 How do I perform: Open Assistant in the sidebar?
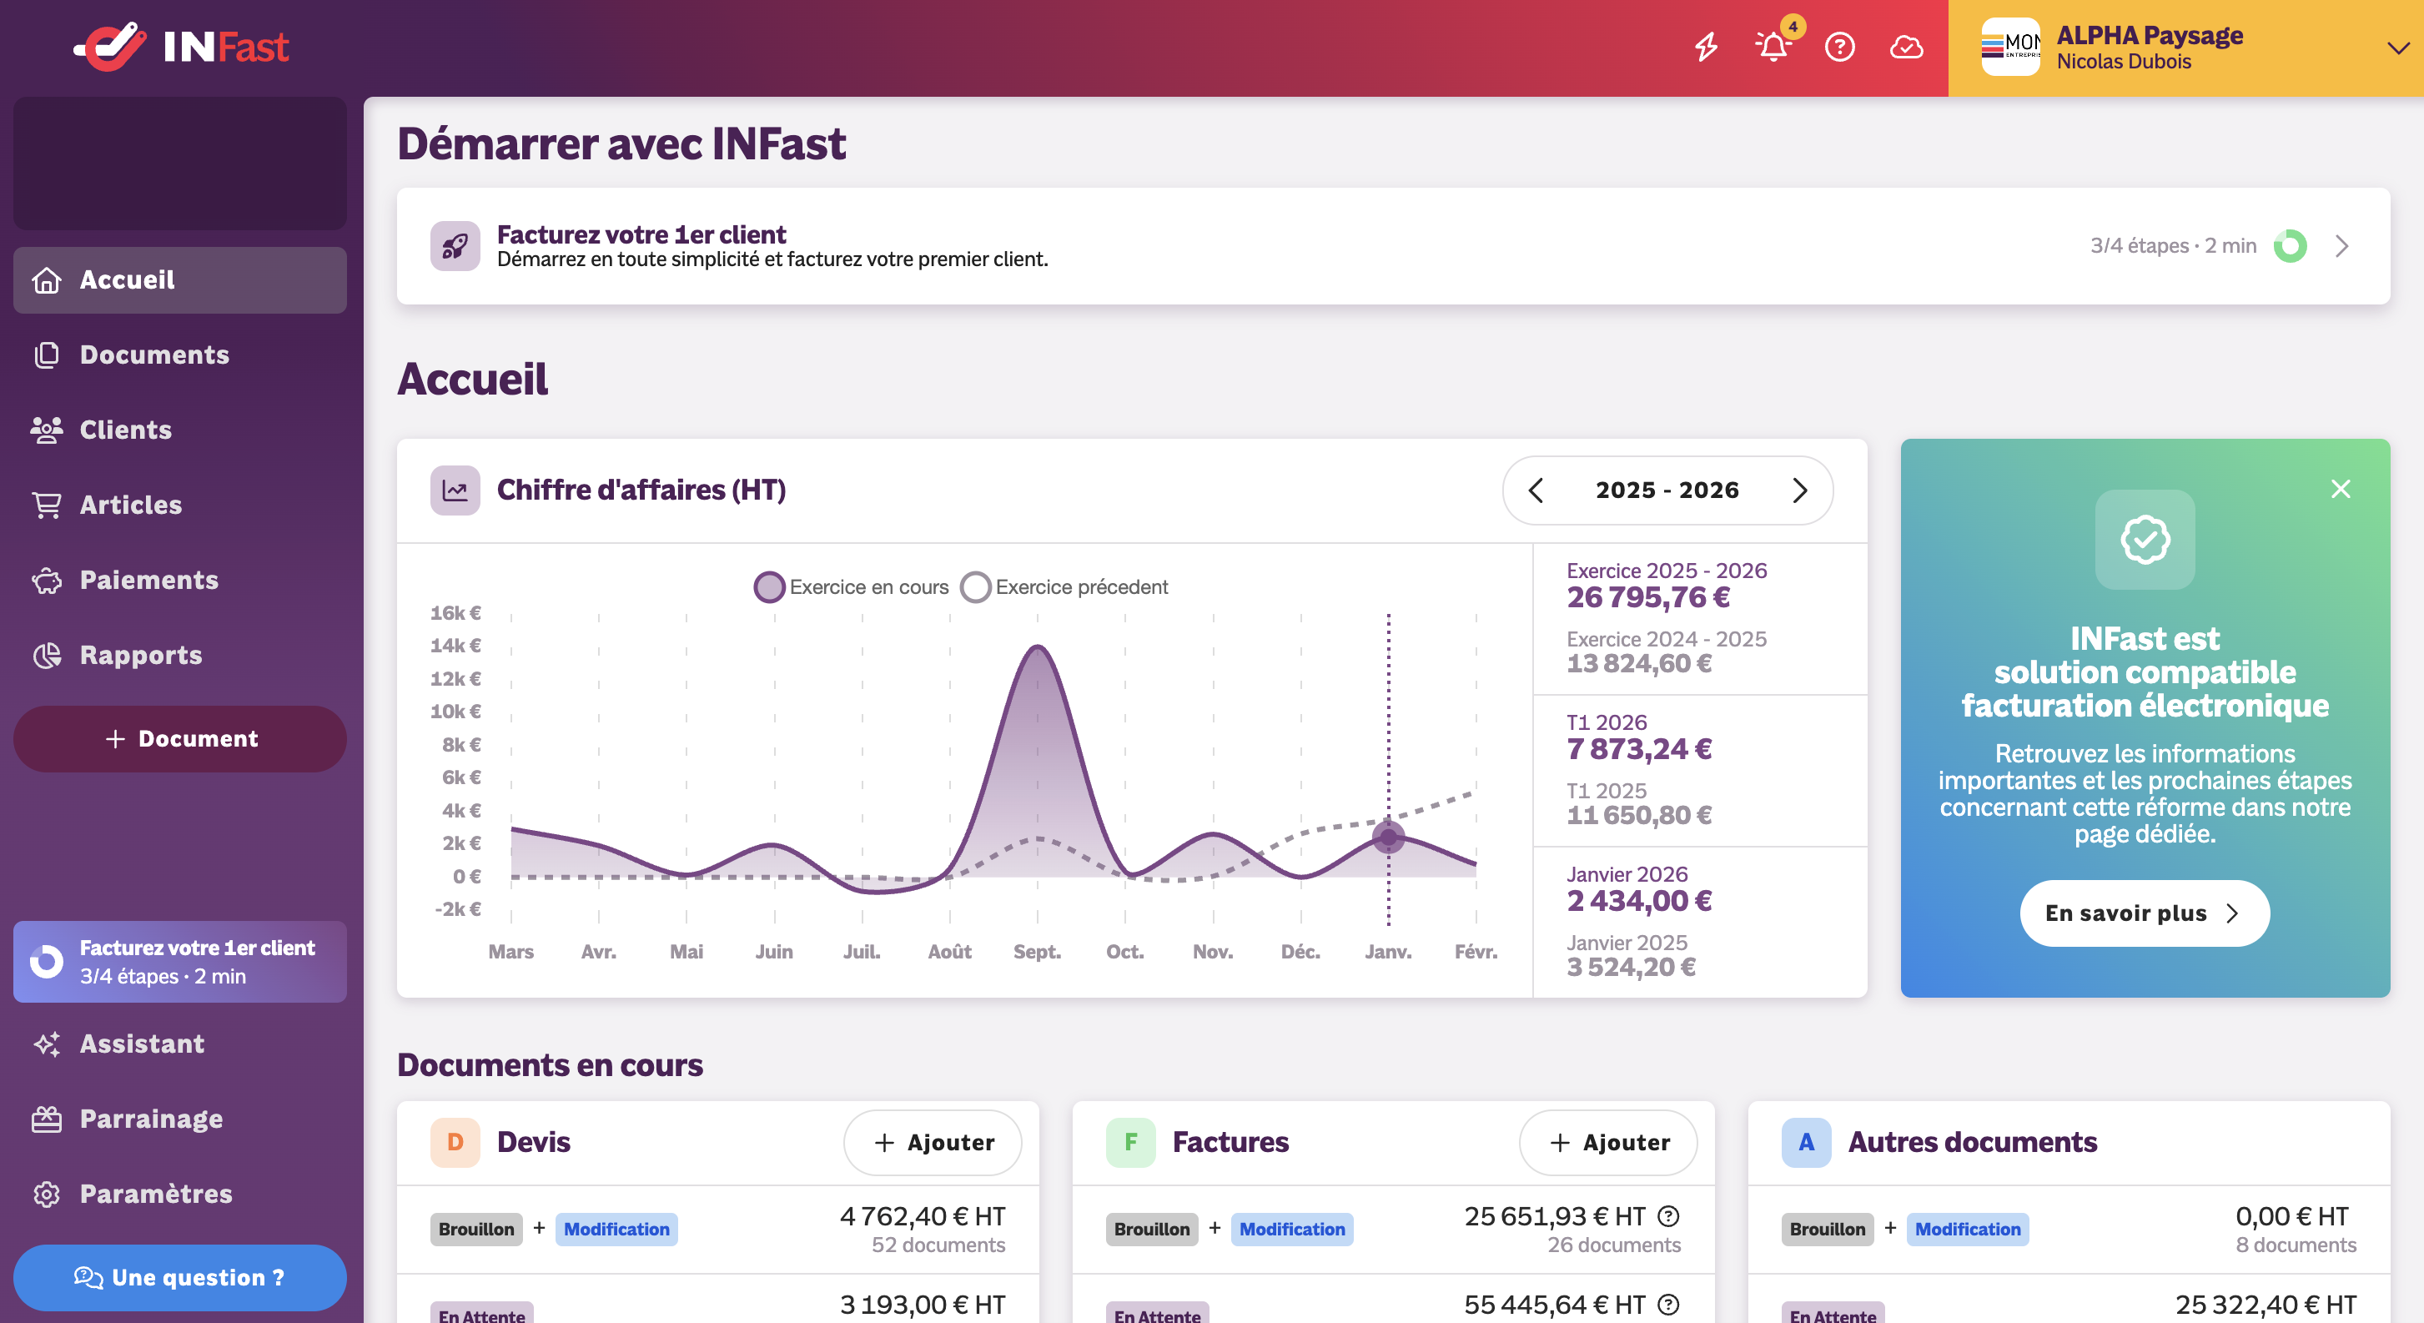point(179,1044)
